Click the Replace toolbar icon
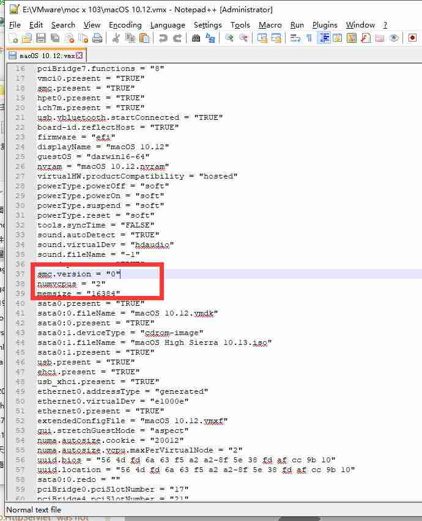422x521 pixels. [x=210, y=38]
